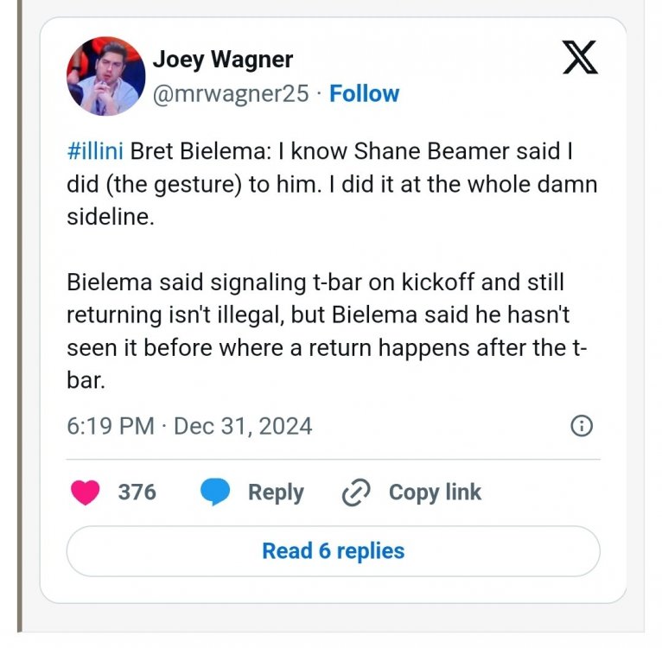
Task: Click the copy link chain icon
Action: coord(356,492)
